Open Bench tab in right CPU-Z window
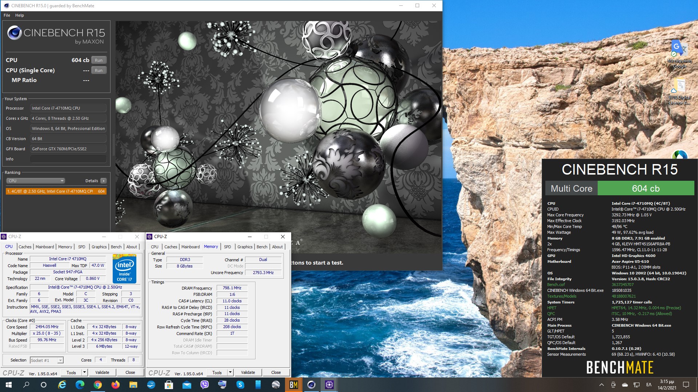The width and height of the screenshot is (698, 392). click(262, 247)
